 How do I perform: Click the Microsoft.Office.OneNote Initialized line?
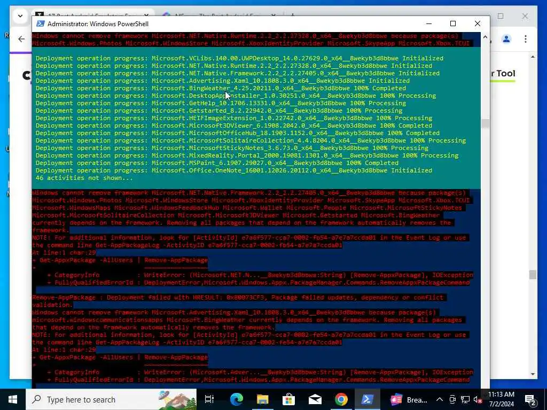tap(234, 170)
